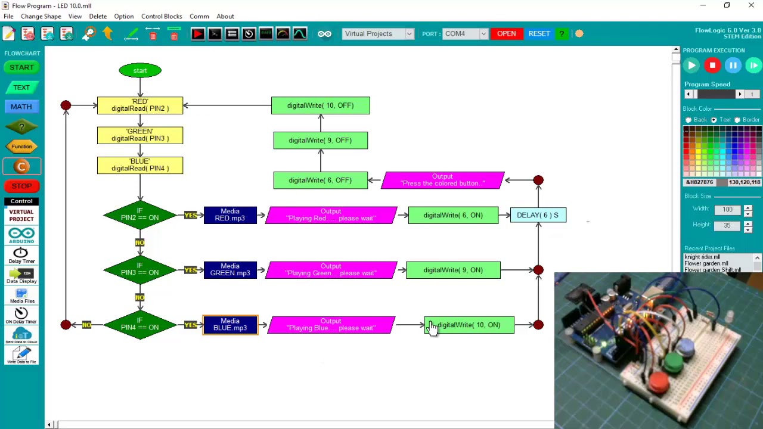Screen dimensions: 763x429
Task: Select the Write Data to File control
Action: click(x=21, y=356)
